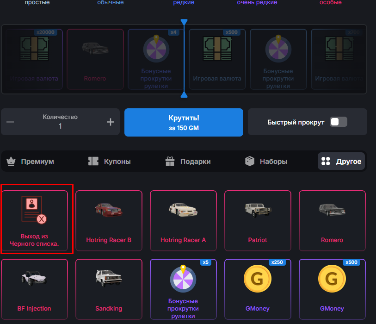Click the x5 bonus roulette spins wheel icon

[183, 278]
